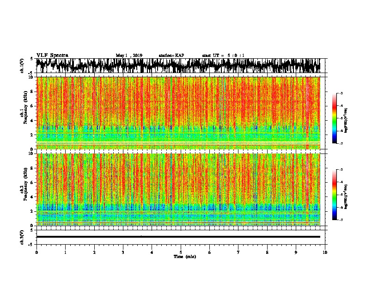
Task: Click the "ch.3(V)" axis label
Action: point(22,238)
